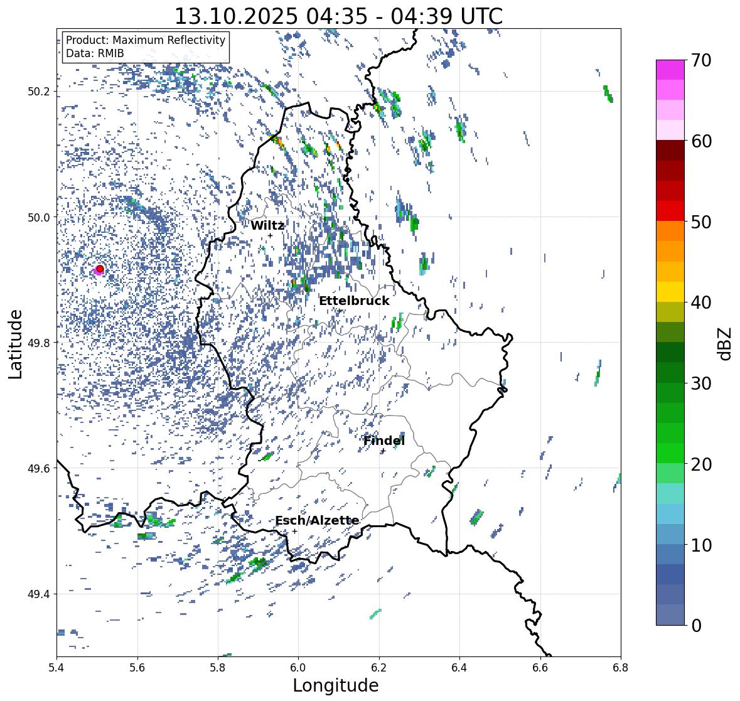This screenshot has width=740, height=701.
Task: Click longitude tick label 6.2
Action: 379,667
